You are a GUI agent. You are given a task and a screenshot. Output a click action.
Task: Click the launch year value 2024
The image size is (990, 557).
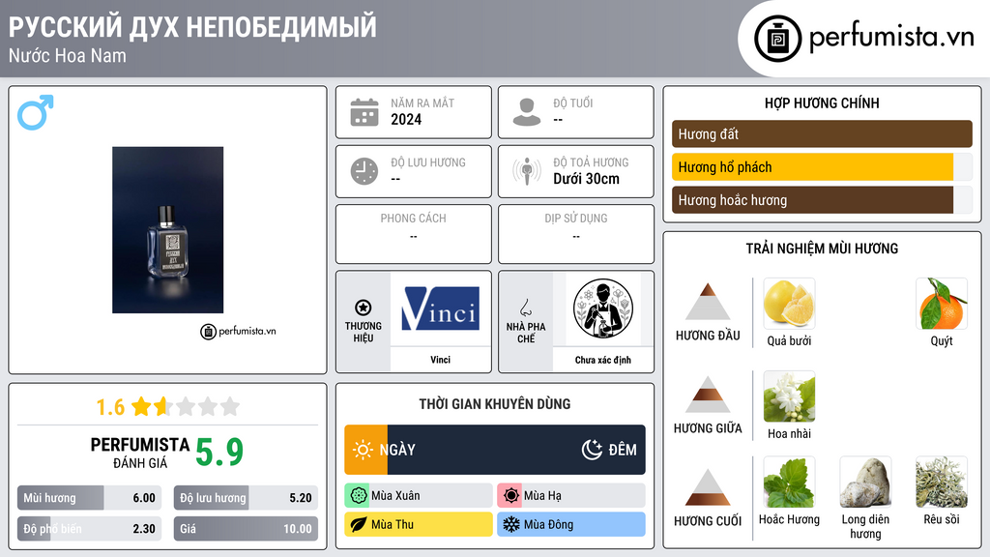406,120
